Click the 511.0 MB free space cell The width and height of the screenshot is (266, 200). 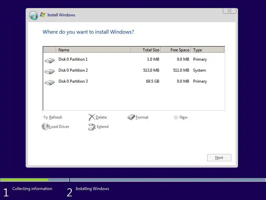click(x=181, y=70)
